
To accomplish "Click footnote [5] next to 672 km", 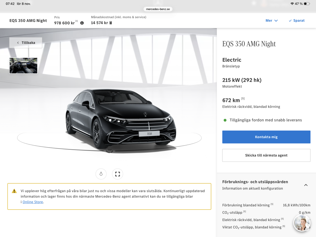I will 243,99.
